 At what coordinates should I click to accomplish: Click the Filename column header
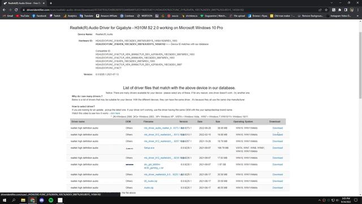click(x=148, y=121)
